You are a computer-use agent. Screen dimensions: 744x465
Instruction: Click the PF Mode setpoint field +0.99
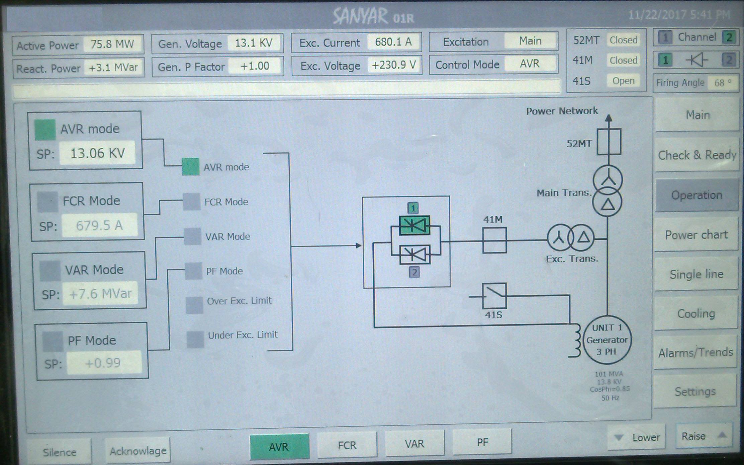[104, 363]
